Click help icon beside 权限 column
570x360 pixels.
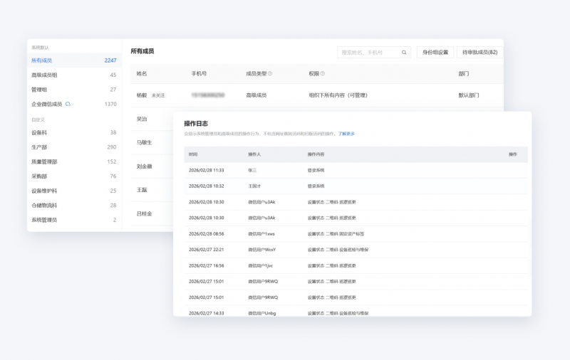tap(323, 73)
